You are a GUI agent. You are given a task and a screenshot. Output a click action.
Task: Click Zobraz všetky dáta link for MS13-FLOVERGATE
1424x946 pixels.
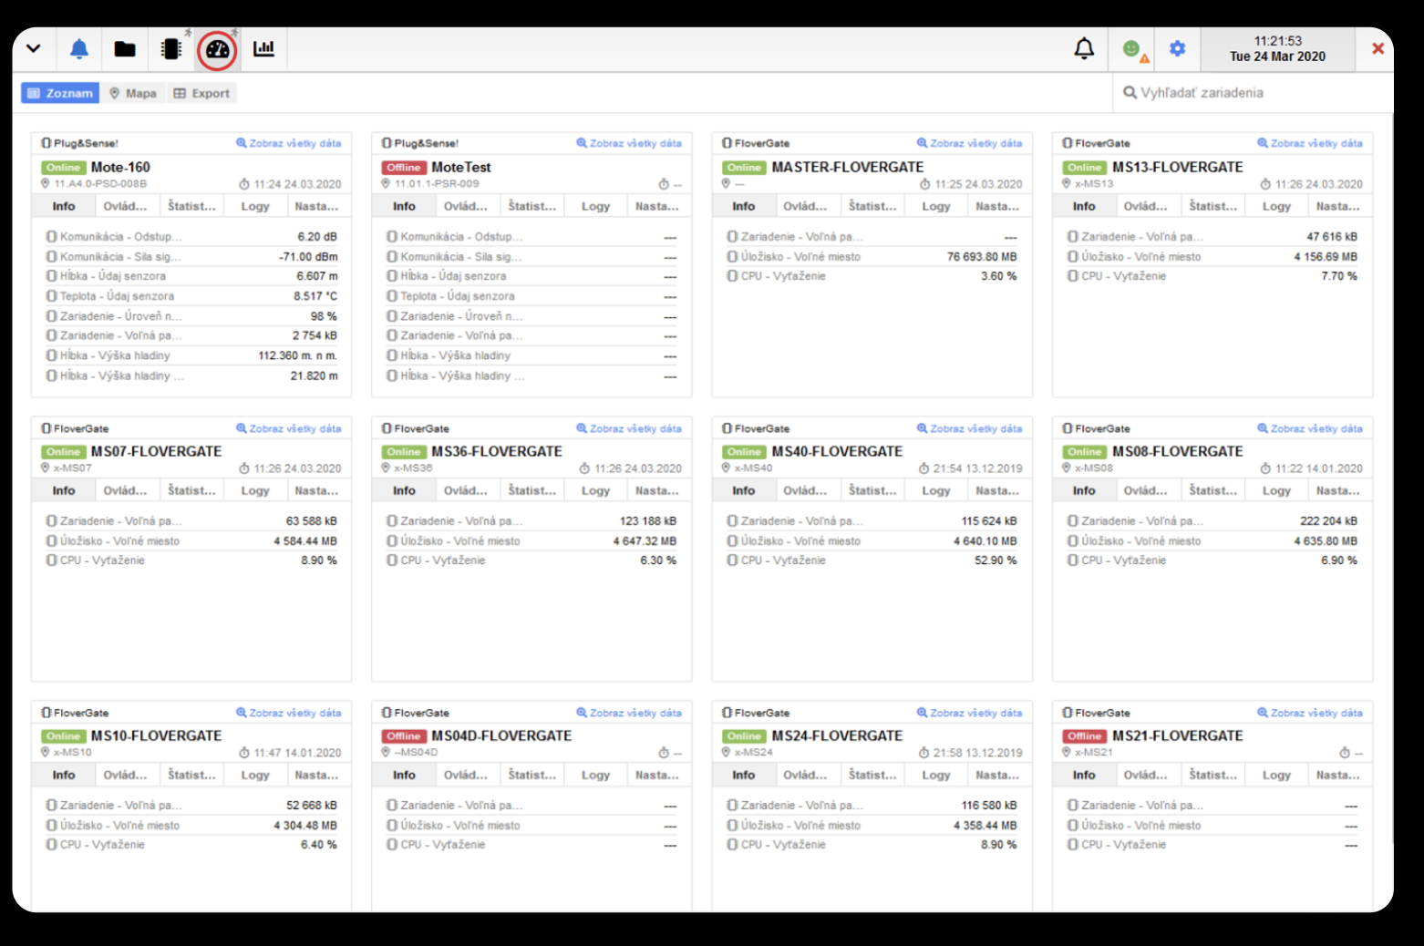pos(1310,143)
